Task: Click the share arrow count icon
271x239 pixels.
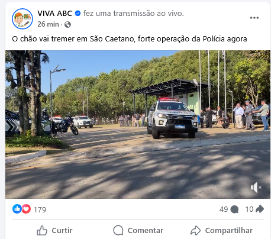Action: tap(260, 209)
